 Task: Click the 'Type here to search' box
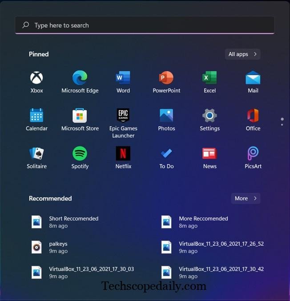pos(145,25)
